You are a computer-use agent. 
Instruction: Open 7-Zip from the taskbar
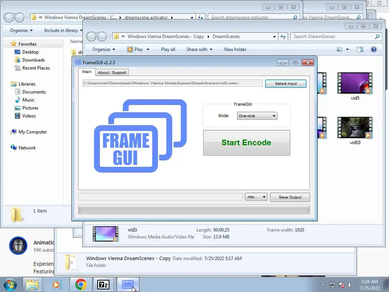(x=103, y=284)
